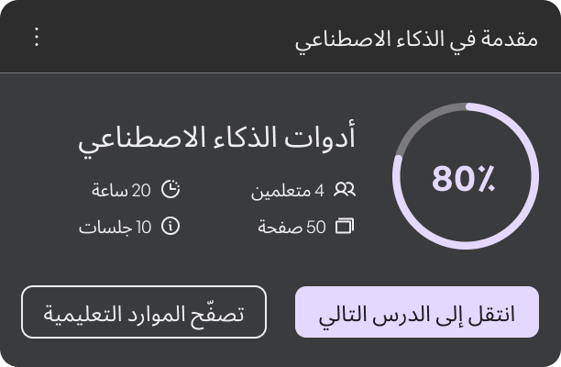Click the 20 ساعة duration text
The height and width of the screenshot is (367, 561).
(x=121, y=191)
